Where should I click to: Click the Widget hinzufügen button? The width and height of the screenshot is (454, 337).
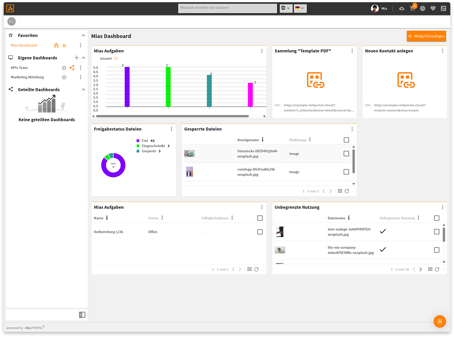[426, 36]
